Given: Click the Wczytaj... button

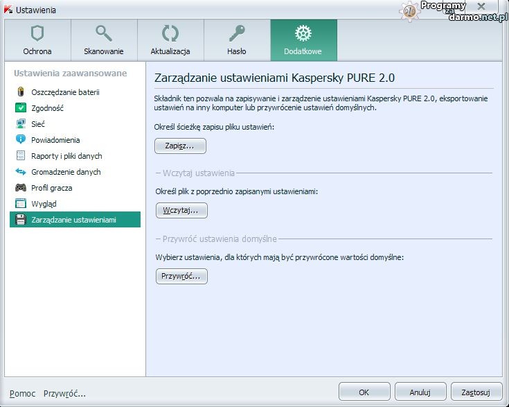Looking at the screenshot, I should click(181, 210).
